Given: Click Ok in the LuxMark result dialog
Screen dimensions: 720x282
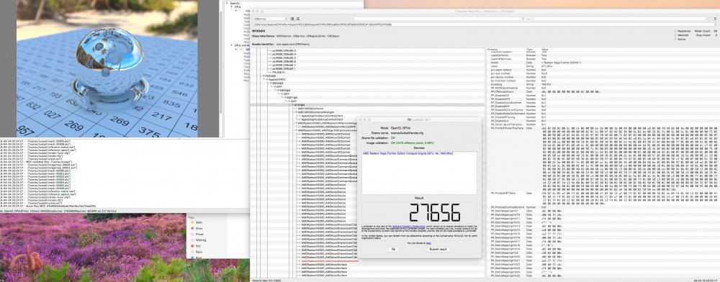Looking at the screenshot, I should coord(393,250).
